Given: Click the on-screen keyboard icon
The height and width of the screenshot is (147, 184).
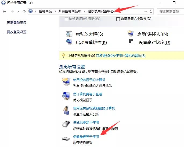Looking at the screenshot, I should click(x=69, y=42).
